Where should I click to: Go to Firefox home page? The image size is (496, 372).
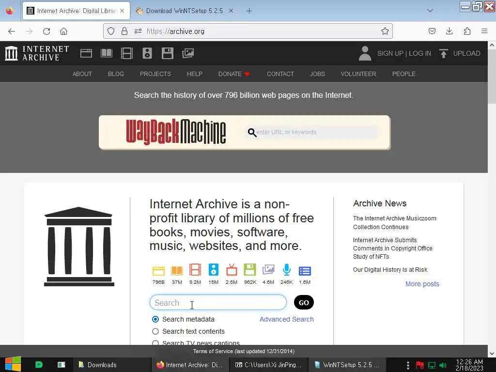tap(63, 31)
